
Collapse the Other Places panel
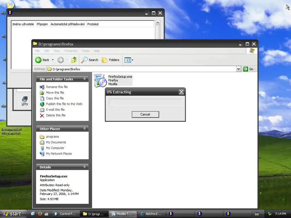pos(84,129)
